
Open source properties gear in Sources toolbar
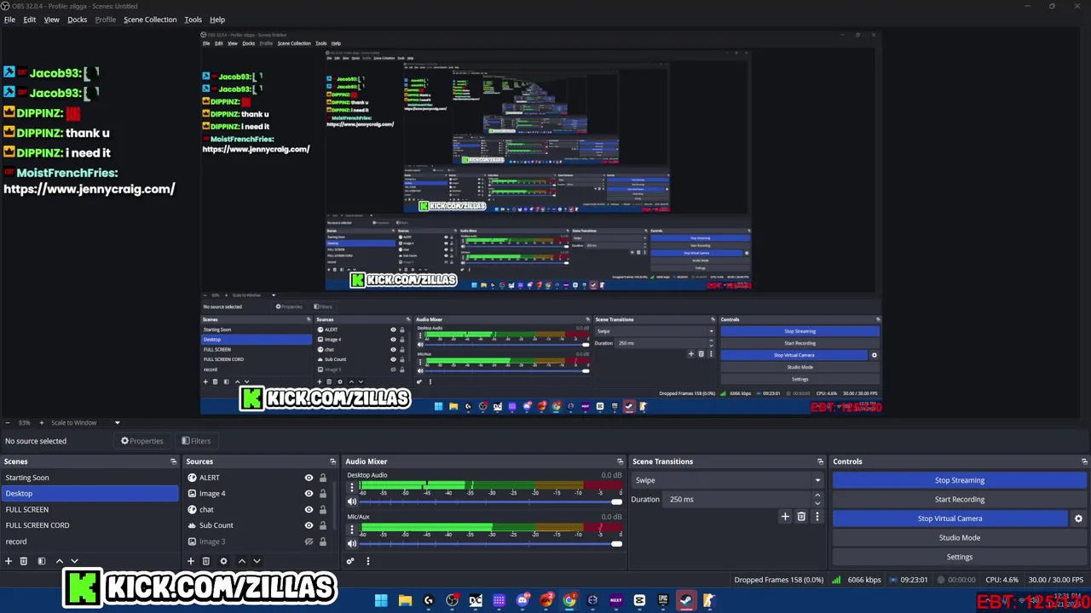pyautogui.click(x=223, y=561)
